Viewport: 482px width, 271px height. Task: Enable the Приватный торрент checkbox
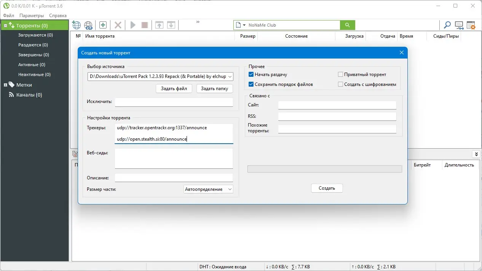341,74
